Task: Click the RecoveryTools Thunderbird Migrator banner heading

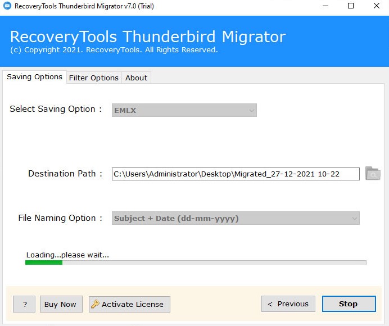Action: [148, 37]
